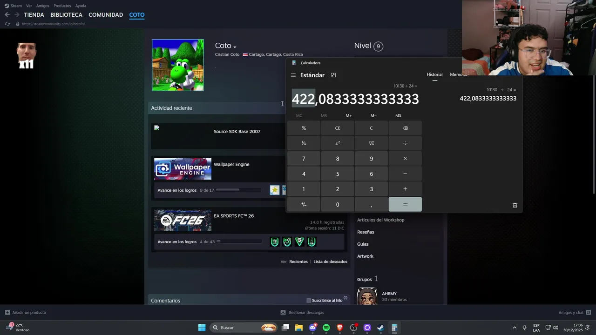
Task: Click the number 5 key
Action: 338,174
